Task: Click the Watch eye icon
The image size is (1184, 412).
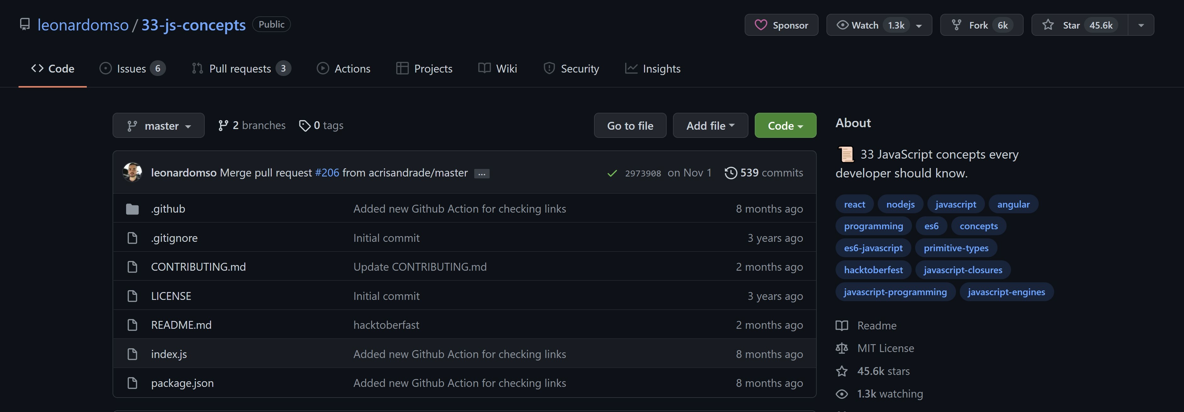Action: tap(842, 25)
